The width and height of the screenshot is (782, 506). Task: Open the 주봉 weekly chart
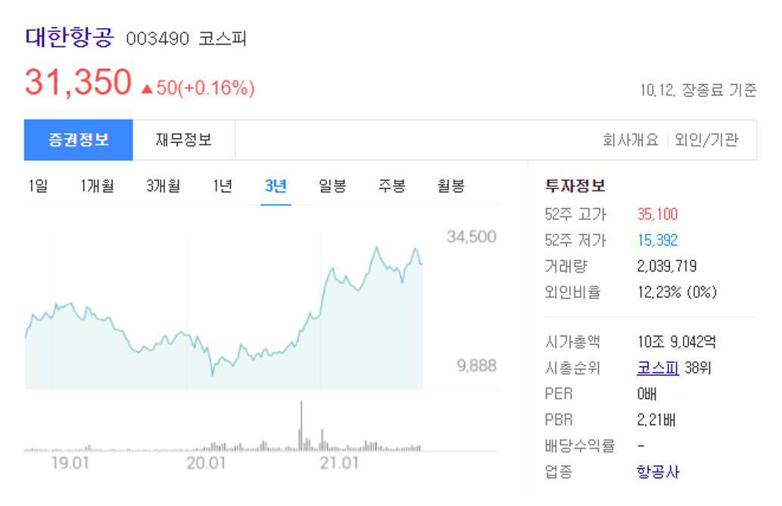point(391,185)
